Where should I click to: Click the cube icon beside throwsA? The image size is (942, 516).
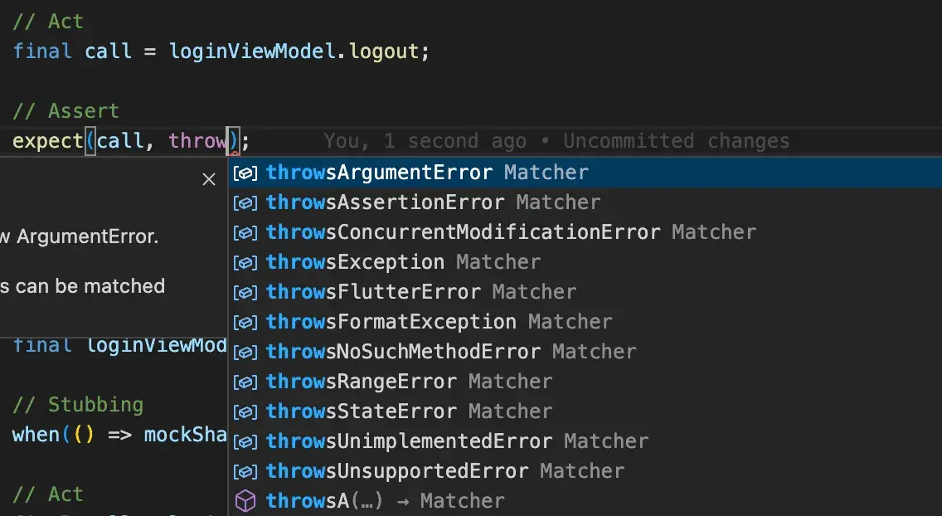[245, 501]
